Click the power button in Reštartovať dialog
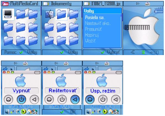The width and height of the screenshot is (165, 116). [62, 99]
